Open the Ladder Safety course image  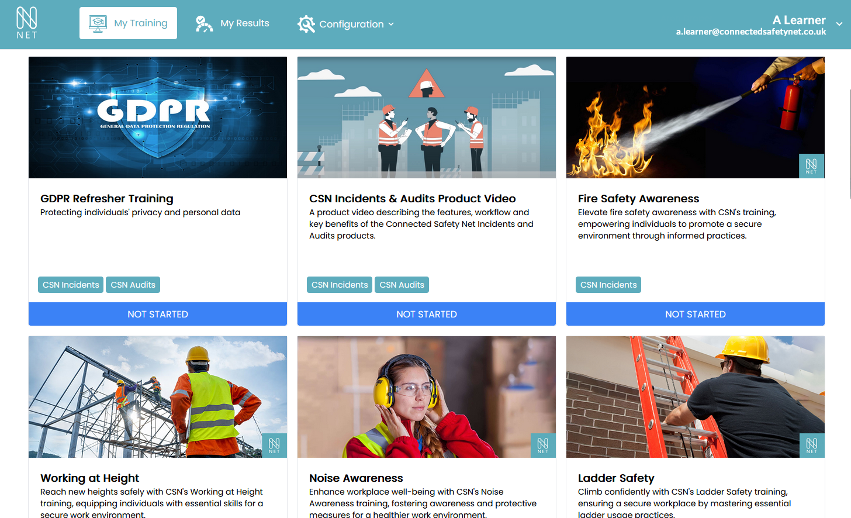tap(696, 397)
